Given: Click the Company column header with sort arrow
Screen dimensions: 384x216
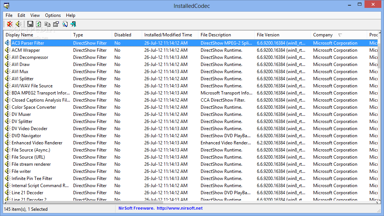Looking at the screenshot, I should coord(339,35).
